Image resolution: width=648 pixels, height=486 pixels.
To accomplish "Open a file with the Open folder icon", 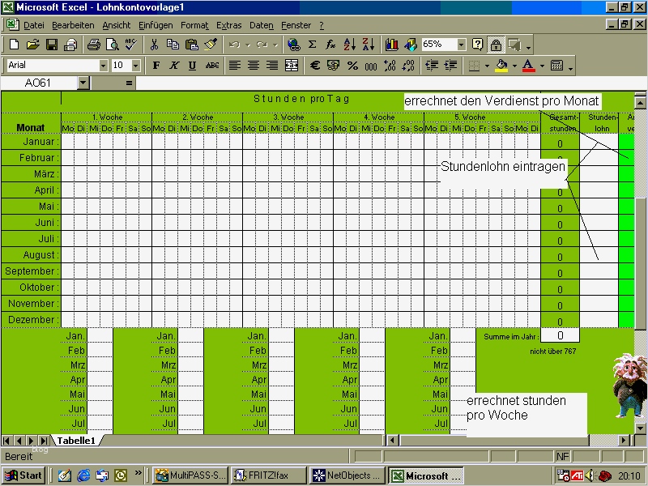I will (x=32, y=45).
